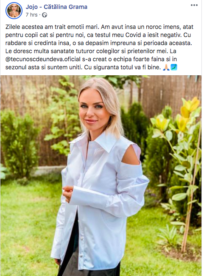Click the round profile avatar picture
Screen dimensions: 204x276
tap(14, 11)
